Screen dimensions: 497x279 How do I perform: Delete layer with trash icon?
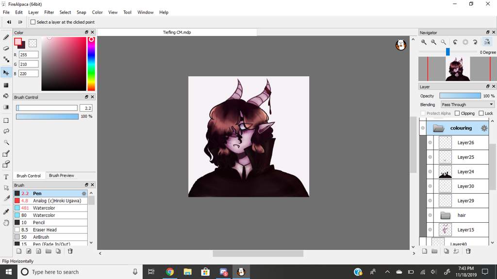click(x=468, y=251)
